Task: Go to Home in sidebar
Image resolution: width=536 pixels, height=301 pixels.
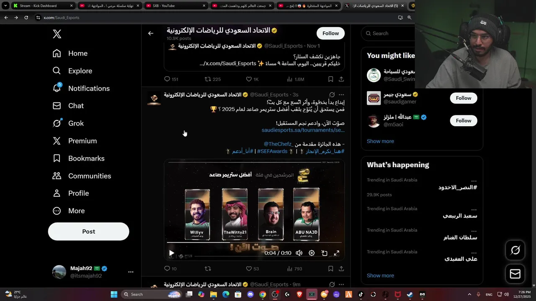Action: point(70,54)
